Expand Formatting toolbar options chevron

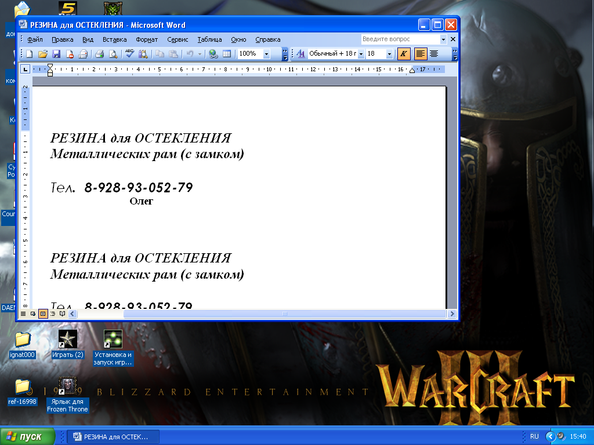pos(455,54)
